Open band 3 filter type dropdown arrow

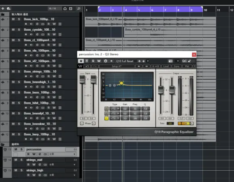tap(118, 119)
